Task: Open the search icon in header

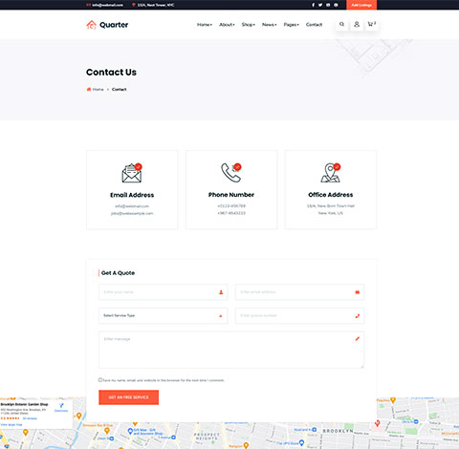Action: [x=341, y=24]
